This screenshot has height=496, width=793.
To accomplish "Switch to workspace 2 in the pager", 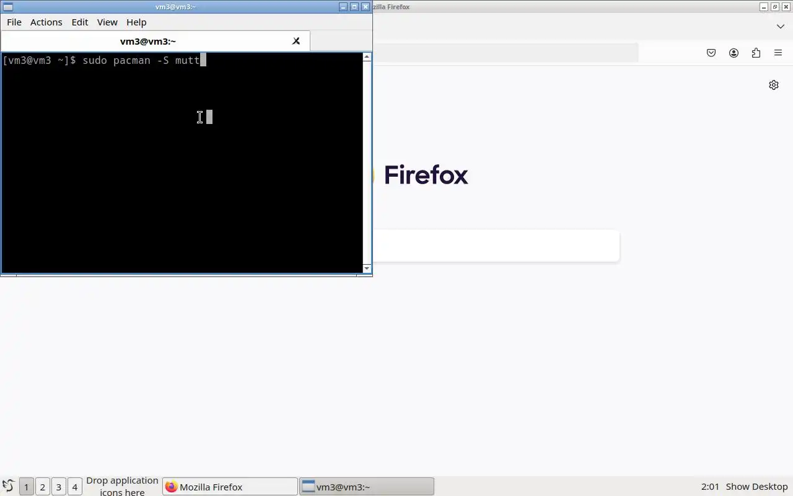I will click(x=42, y=487).
